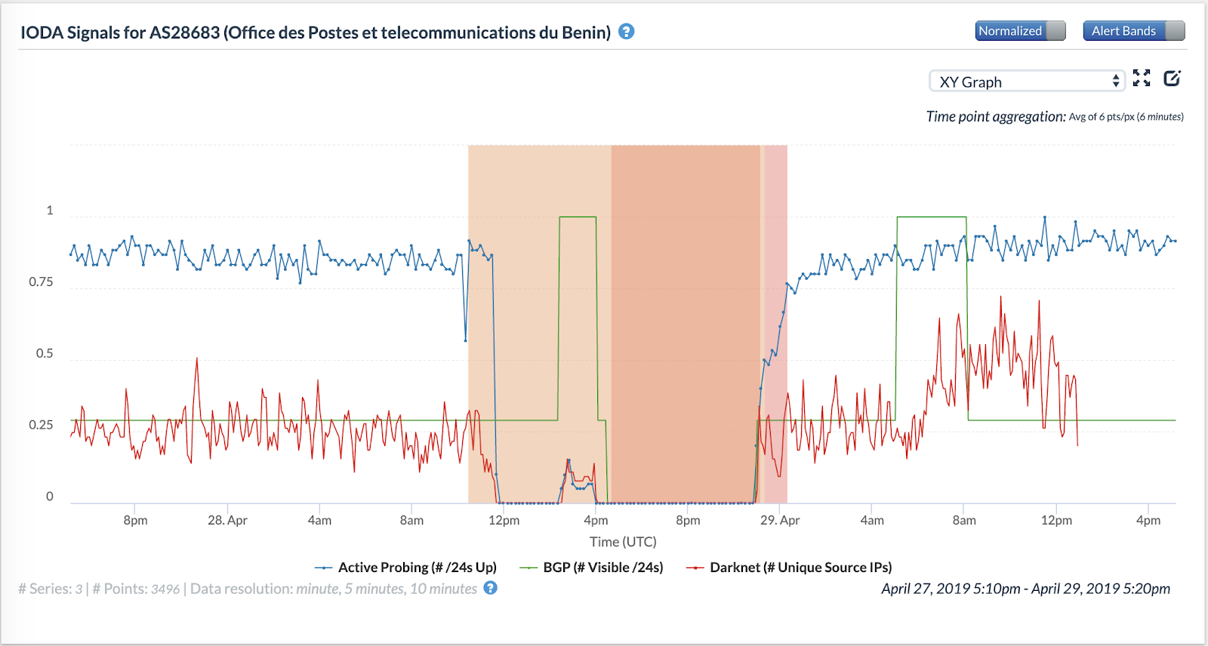Toggle the Alert Bands switch

tap(1133, 31)
